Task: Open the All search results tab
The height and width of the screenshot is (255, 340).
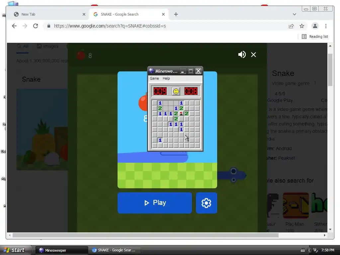Action: coord(23,46)
